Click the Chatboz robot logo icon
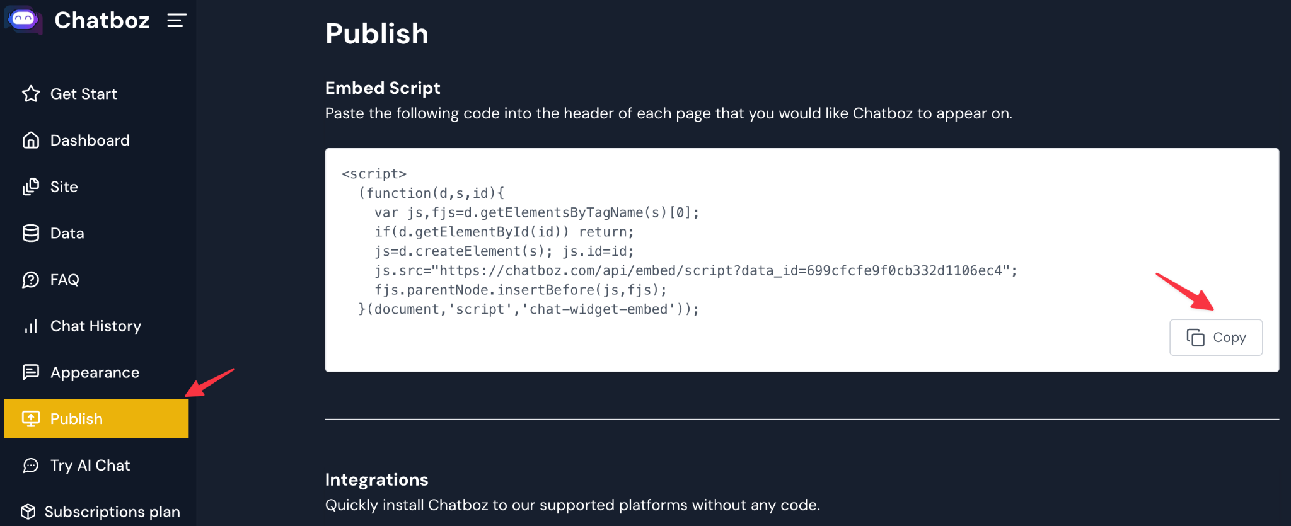The height and width of the screenshot is (526, 1291). [x=23, y=20]
